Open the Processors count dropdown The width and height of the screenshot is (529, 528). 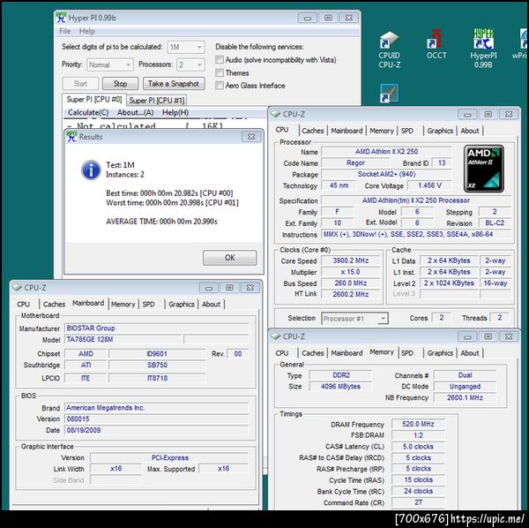pyautogui.click(x=190, y=64)
